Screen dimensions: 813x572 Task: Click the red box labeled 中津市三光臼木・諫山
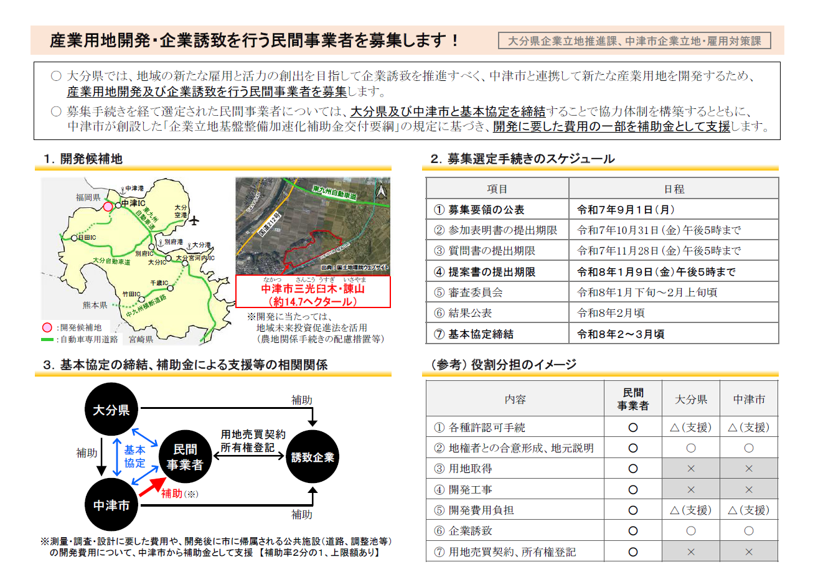[313, 291]
